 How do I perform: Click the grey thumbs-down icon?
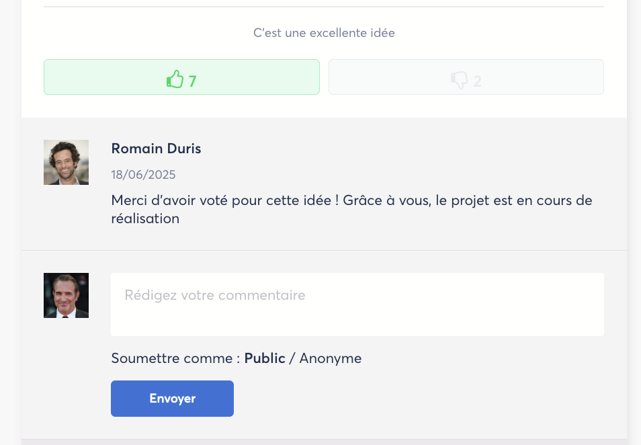pos(460,81)
